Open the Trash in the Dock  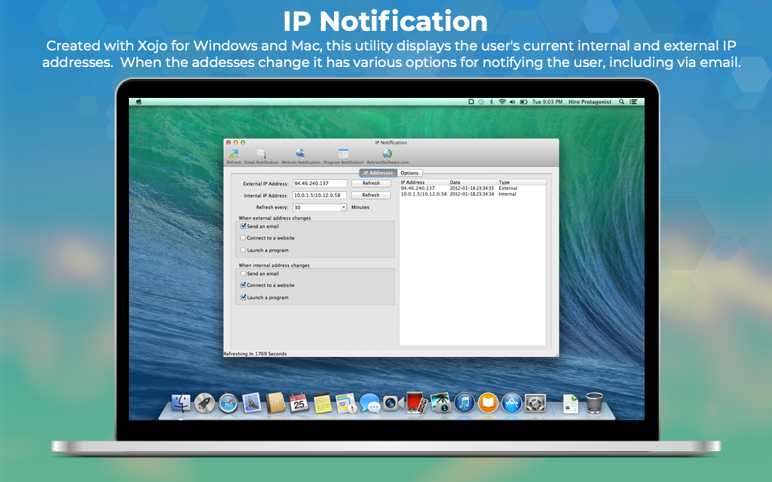[594, 403]
